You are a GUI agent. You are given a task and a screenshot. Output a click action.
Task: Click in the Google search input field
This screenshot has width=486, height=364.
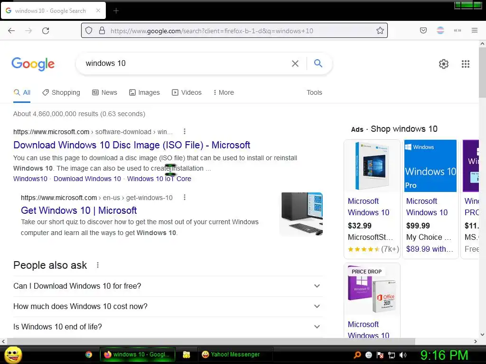tap(186, 64)
